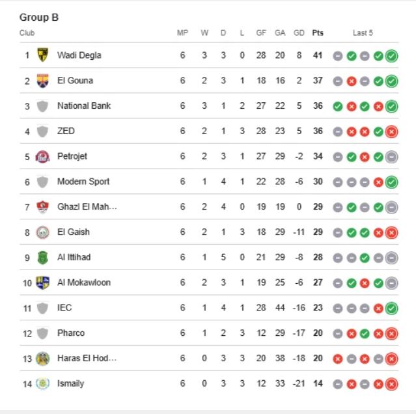Click El Gaish club badge icon
Viewport: 416px width, 414px height.
[x=43, y=232]
